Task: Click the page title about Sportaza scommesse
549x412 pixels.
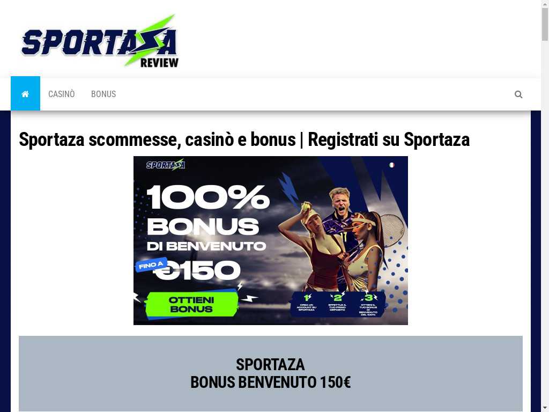Action: [x=244, y=139]
